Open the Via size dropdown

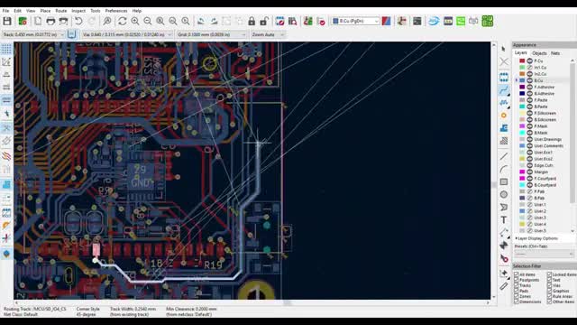point(127,34)
